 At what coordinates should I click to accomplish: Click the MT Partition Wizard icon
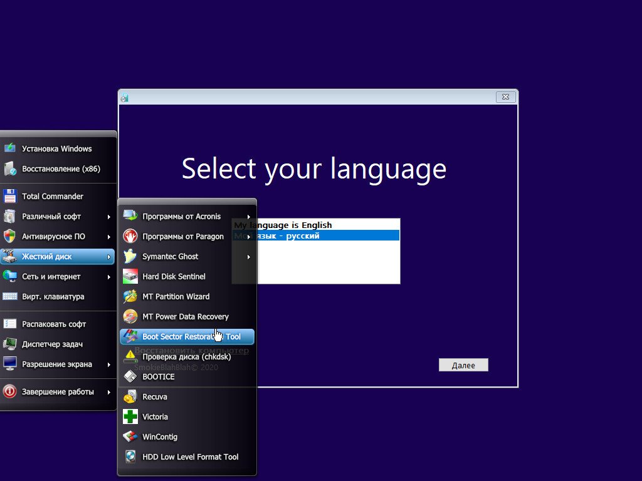click(x=130, y=296)
